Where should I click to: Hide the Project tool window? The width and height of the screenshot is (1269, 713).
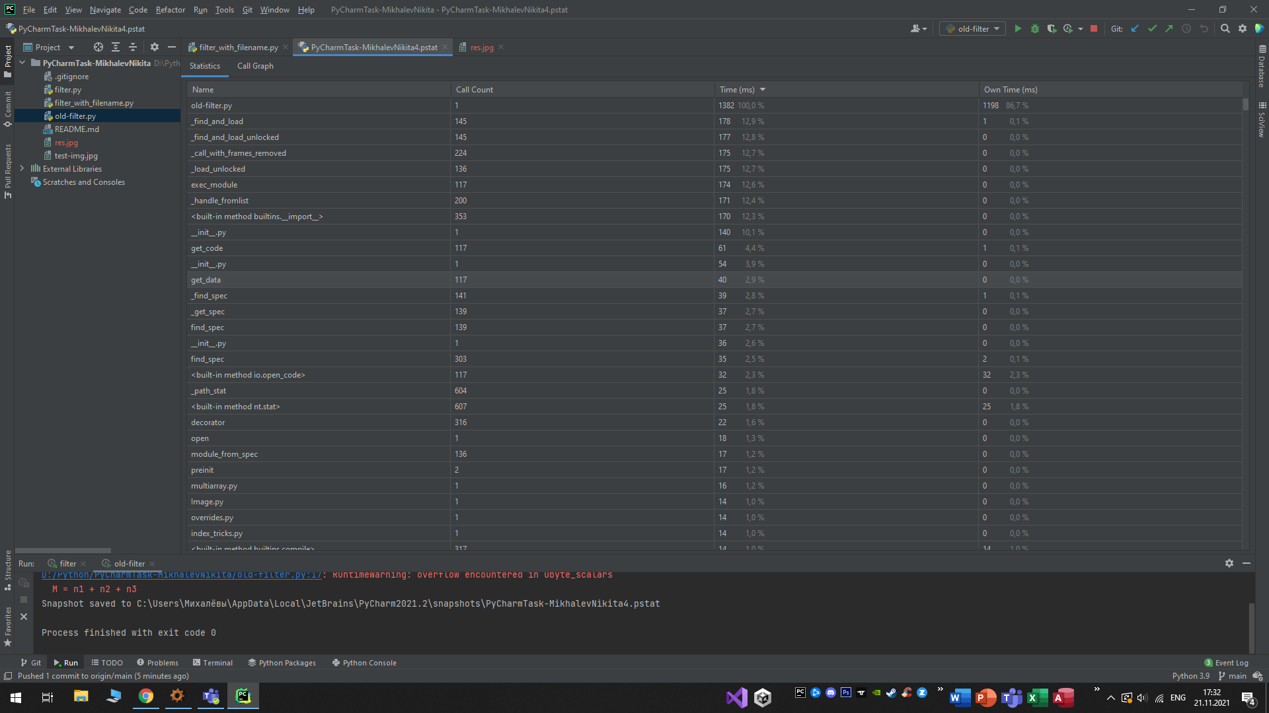pos(172,47)
